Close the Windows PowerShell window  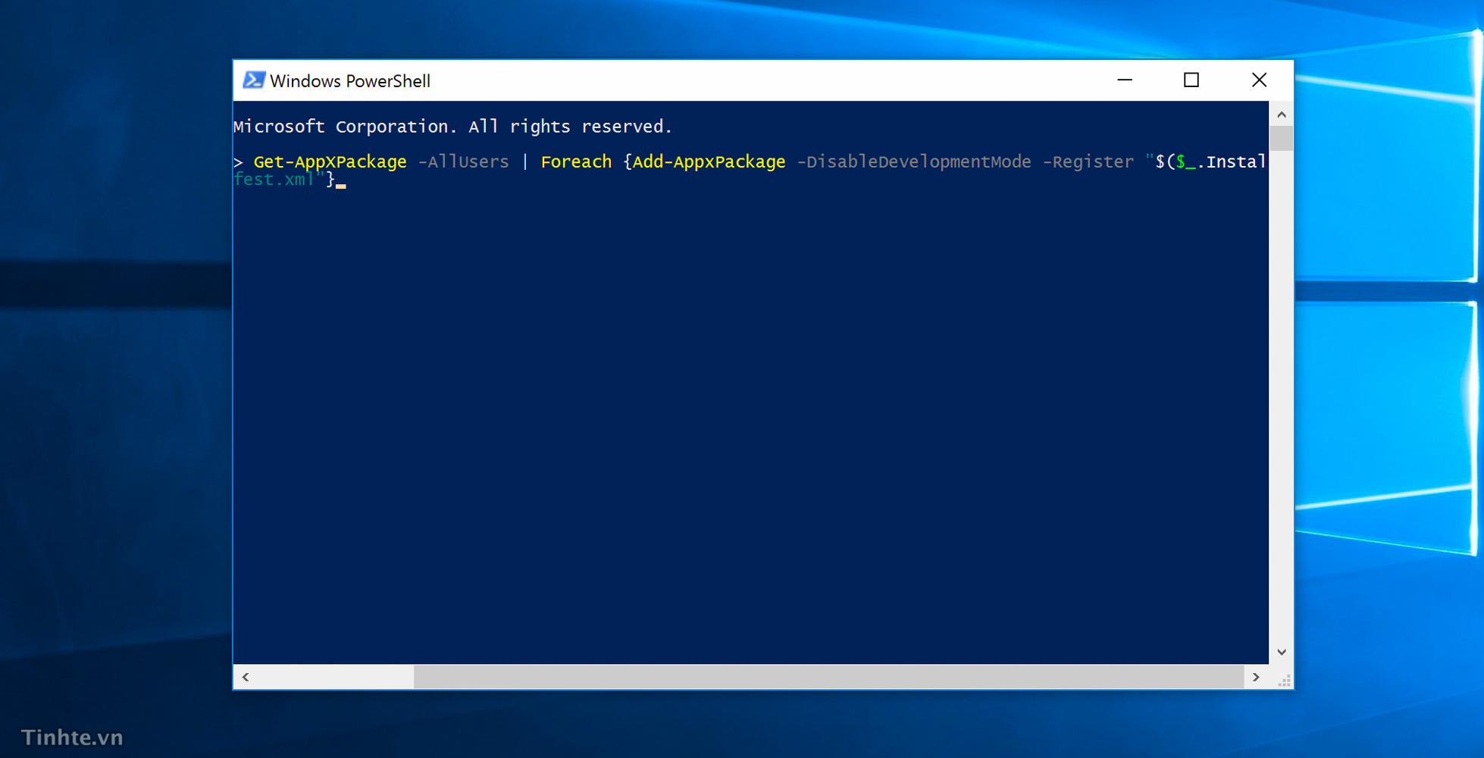click(1259, 80)
